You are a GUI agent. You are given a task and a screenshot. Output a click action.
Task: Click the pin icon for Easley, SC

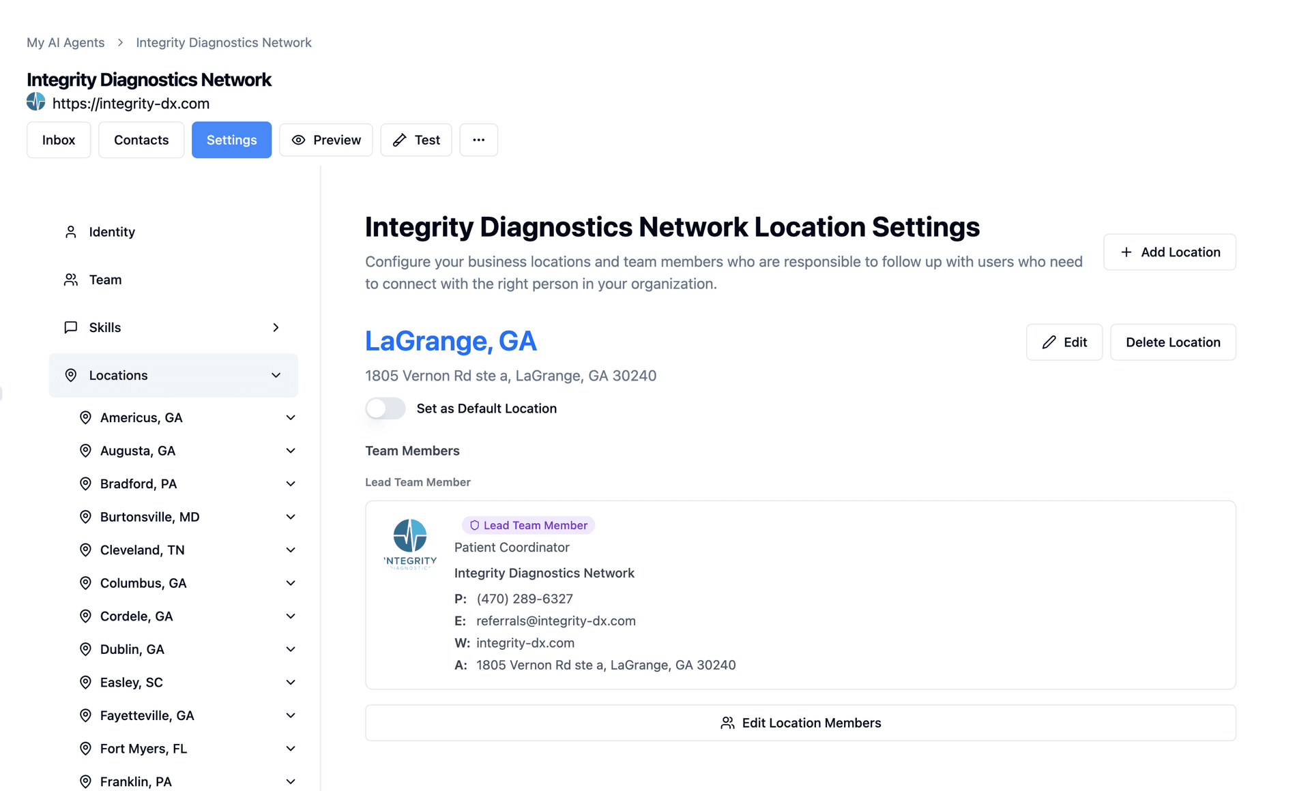click(x=85, y=683)
